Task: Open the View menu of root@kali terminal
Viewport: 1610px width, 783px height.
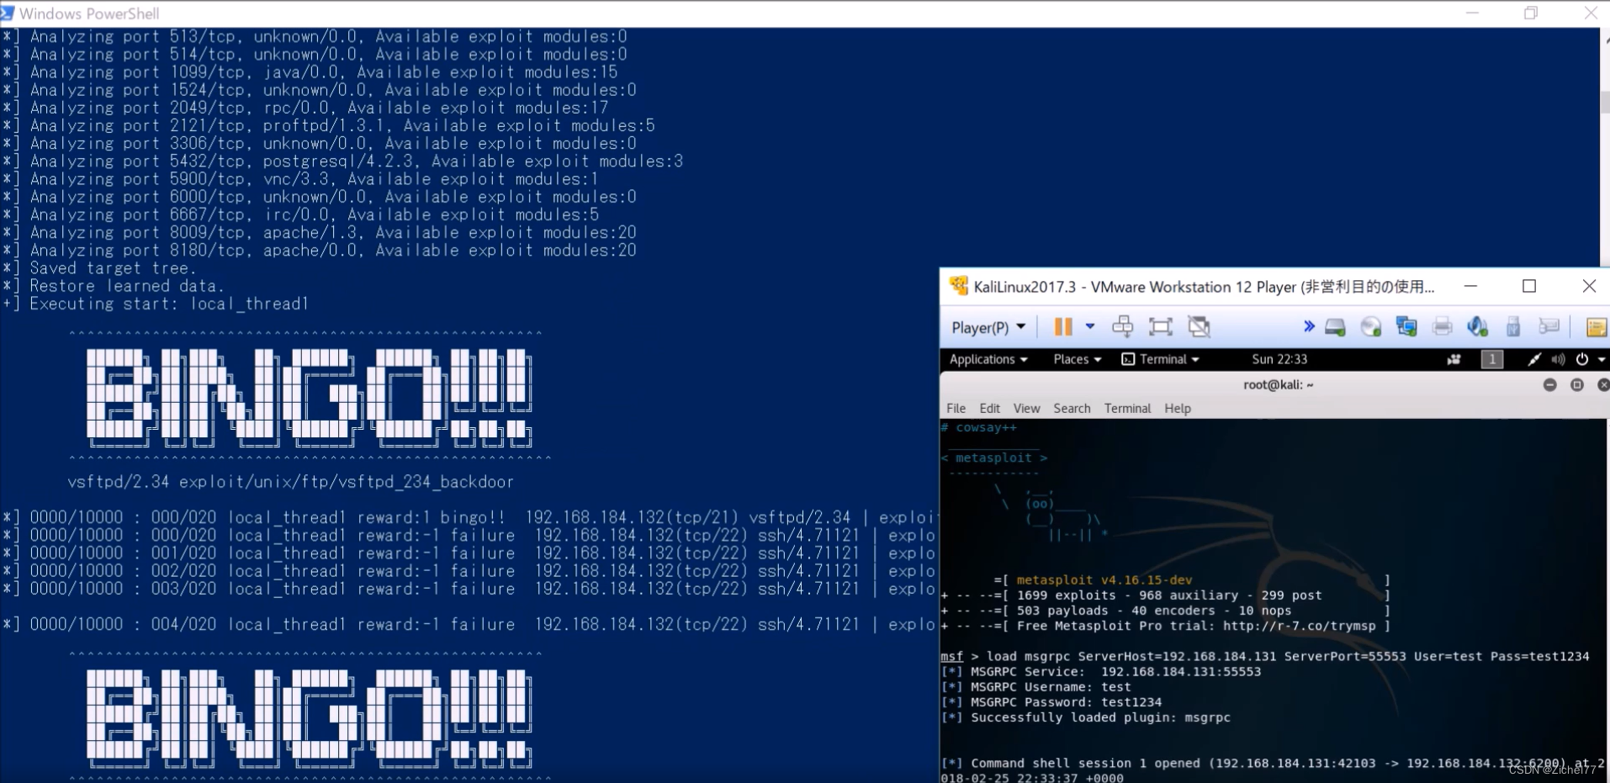Action: [x=1026, y=408]
